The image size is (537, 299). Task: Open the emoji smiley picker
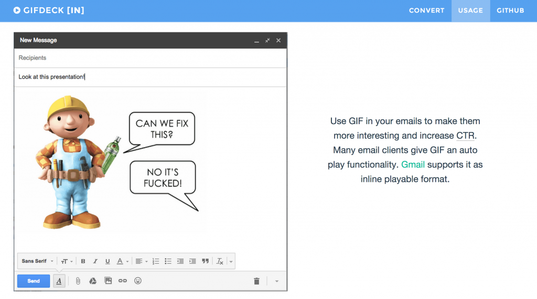tap(138, 281)
